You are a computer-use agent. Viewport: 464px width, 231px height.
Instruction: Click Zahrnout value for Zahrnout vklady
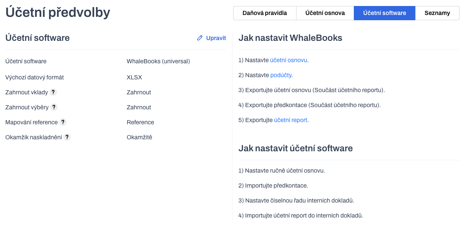[139, 92]
